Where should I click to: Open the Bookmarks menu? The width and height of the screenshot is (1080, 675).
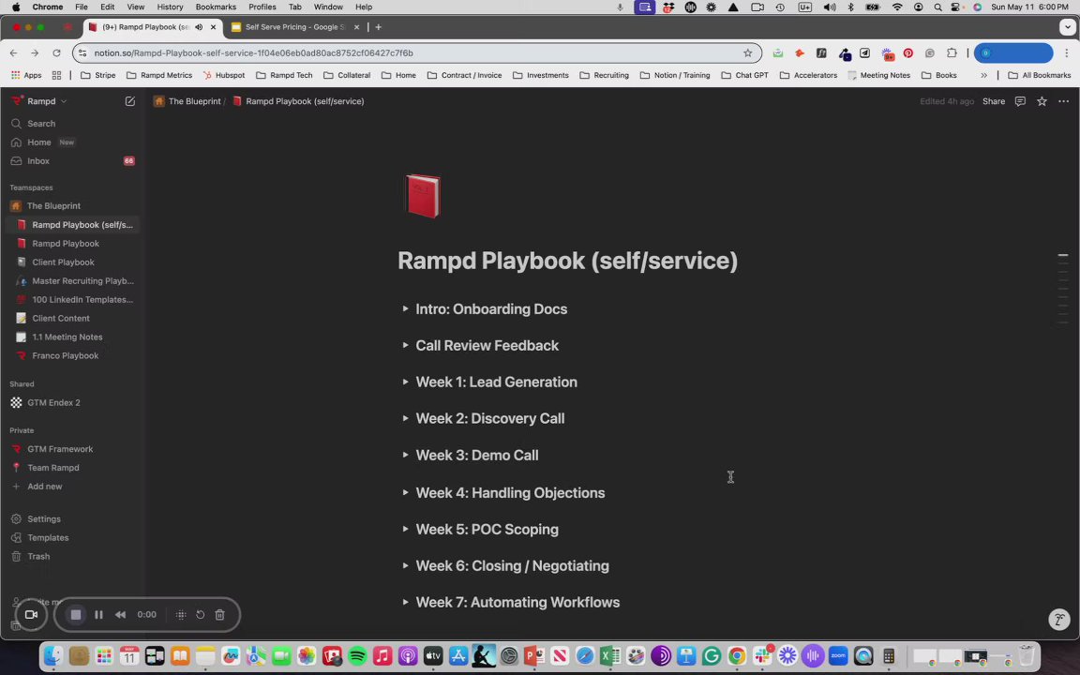click(216, 7)
